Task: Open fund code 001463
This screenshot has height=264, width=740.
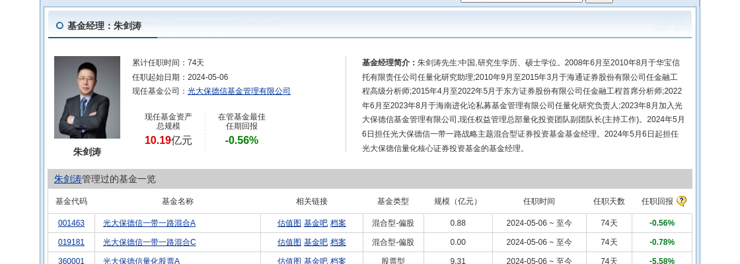Action: [71, 223]
